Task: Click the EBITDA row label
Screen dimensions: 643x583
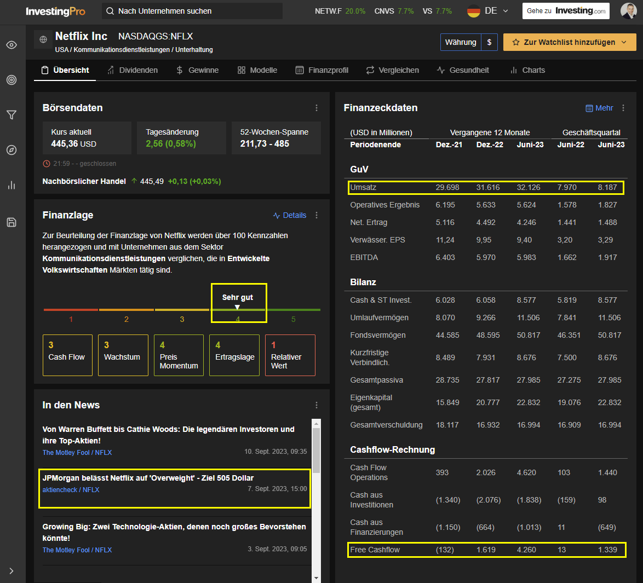Action: coord(364,257)
